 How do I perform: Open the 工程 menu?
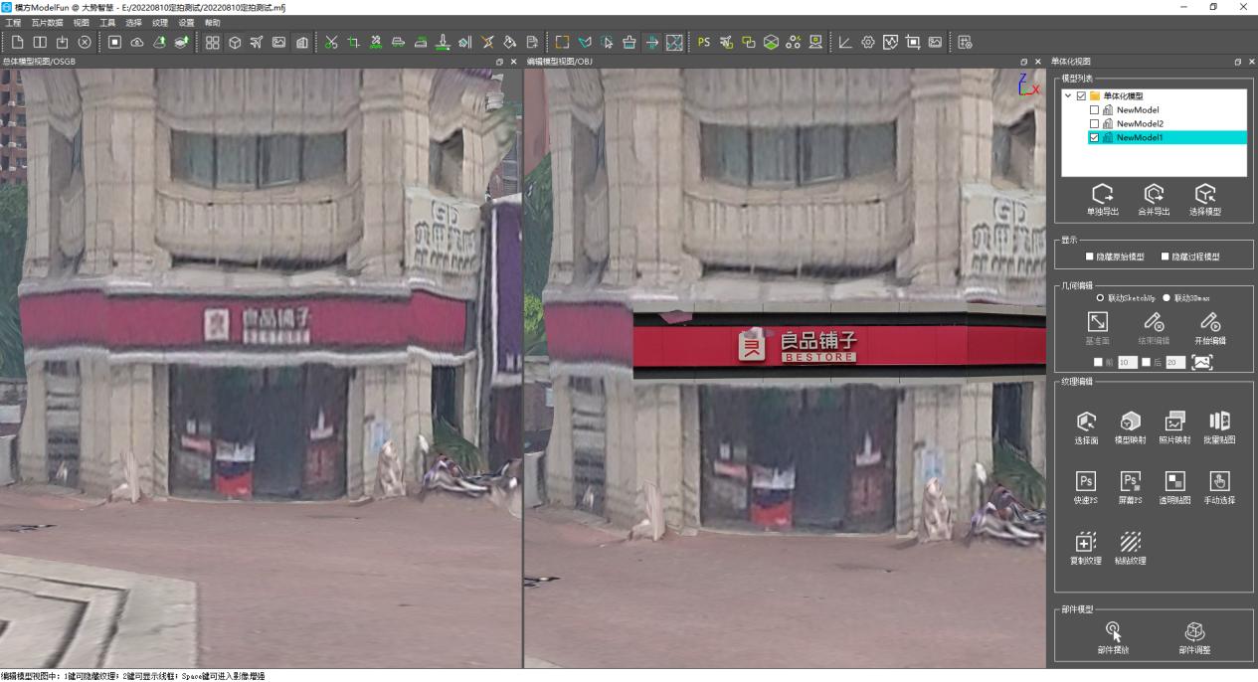tap(13, 22)
